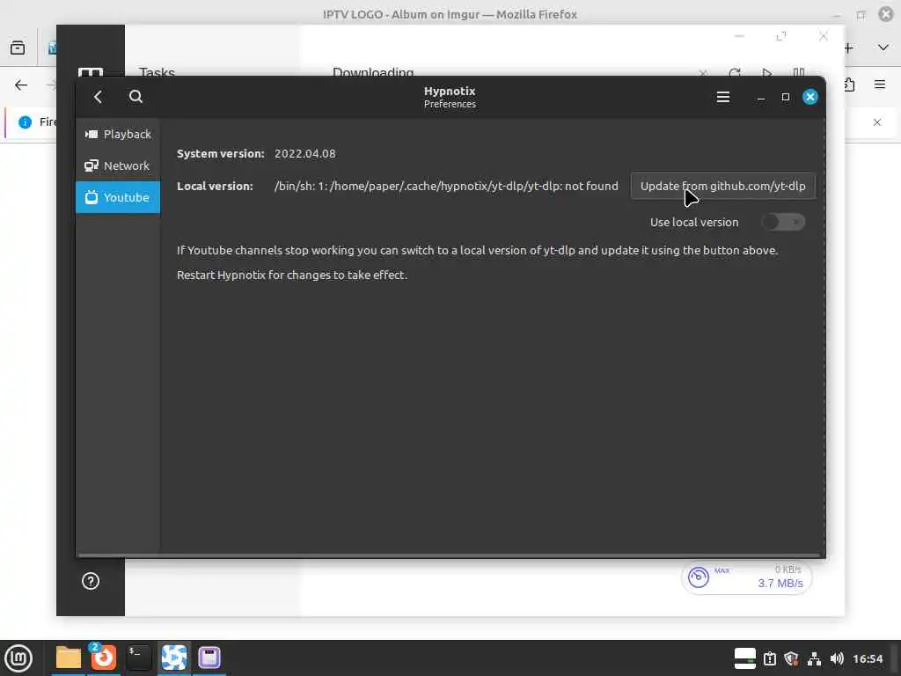Toggle the Use local version switch

pos(784,222)
